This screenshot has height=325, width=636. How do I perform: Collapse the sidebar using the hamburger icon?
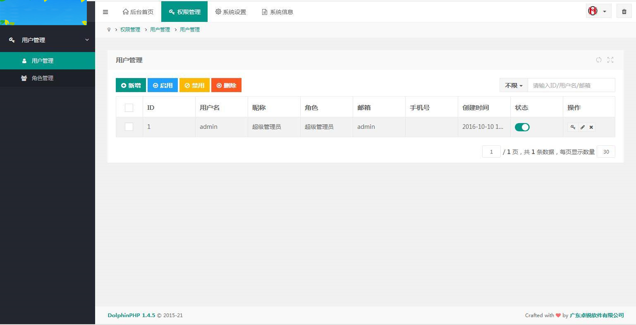105,12
